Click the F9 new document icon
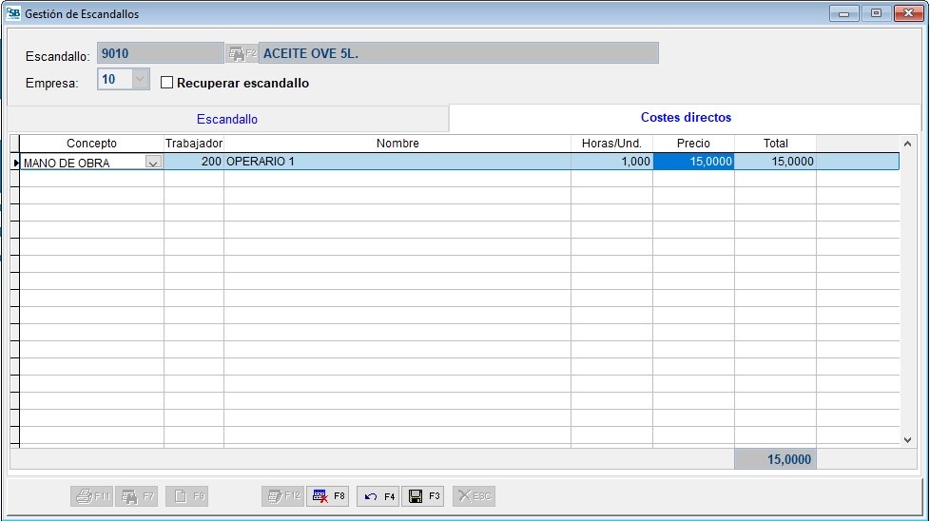 [180, 496]
